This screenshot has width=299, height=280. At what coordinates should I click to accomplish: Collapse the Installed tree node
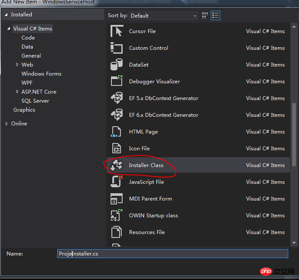pos(6,15)
